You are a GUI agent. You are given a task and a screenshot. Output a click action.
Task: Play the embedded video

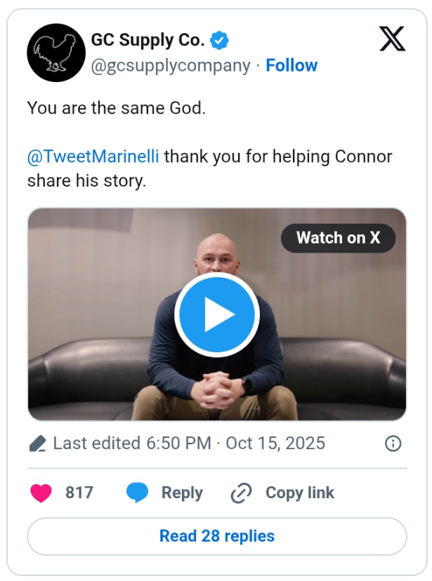[216, 316]
